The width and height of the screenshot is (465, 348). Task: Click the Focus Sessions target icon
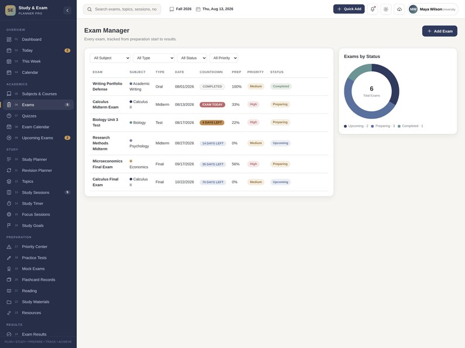pos(9,215)
